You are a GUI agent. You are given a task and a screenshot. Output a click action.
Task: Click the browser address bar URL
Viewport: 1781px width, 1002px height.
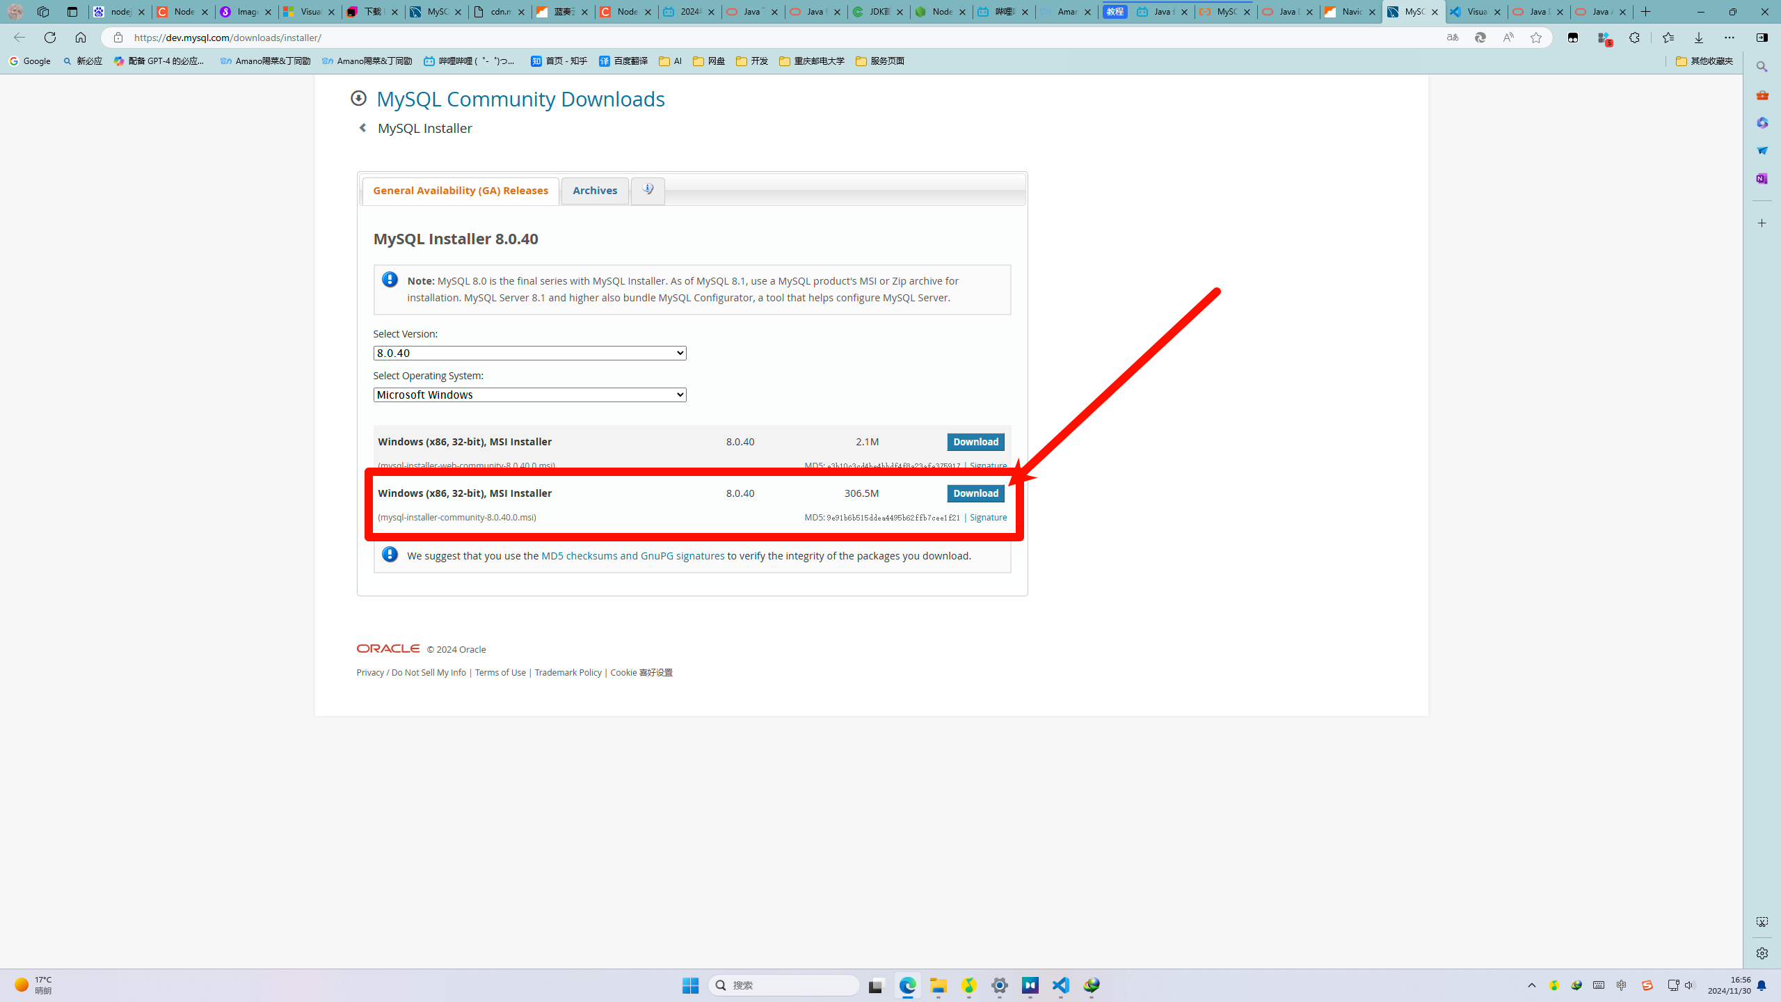pyautogui.click(x=227, y=38)
